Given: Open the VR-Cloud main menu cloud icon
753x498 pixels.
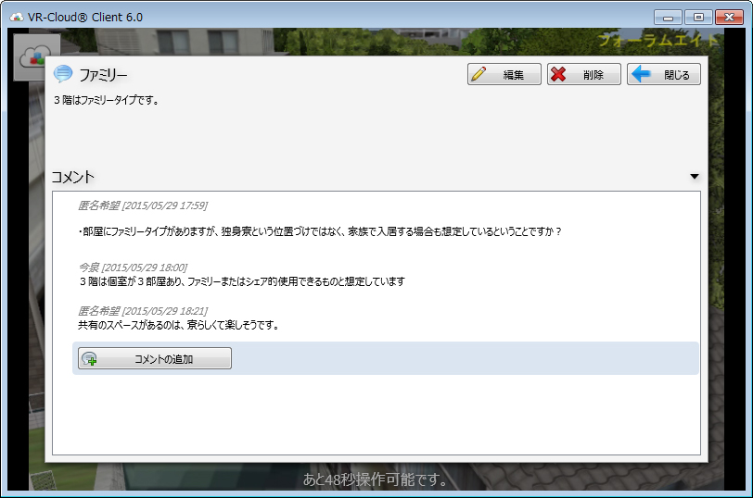Looking at the screenshot, I should [x=35, y=56].
